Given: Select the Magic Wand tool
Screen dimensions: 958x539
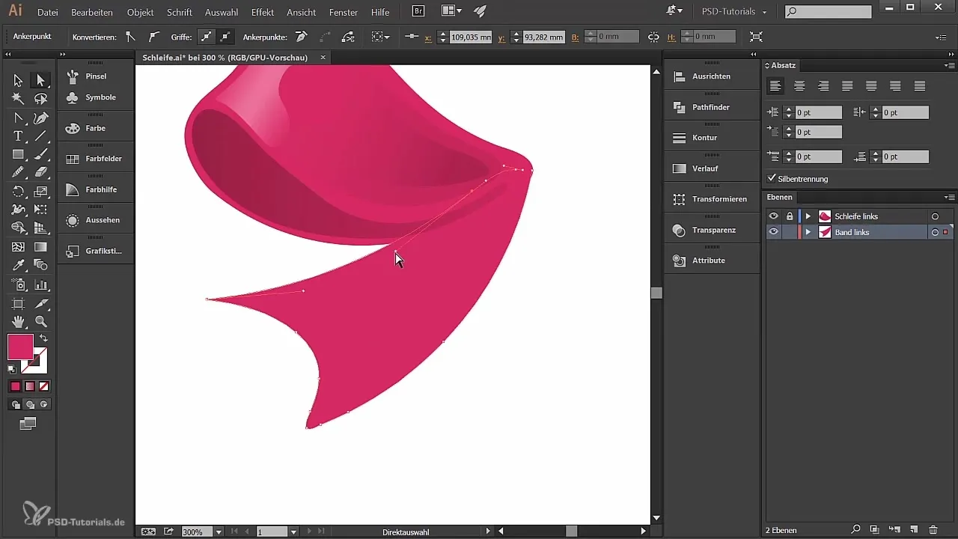Looking at the screenshot, I should click(18, 99).
